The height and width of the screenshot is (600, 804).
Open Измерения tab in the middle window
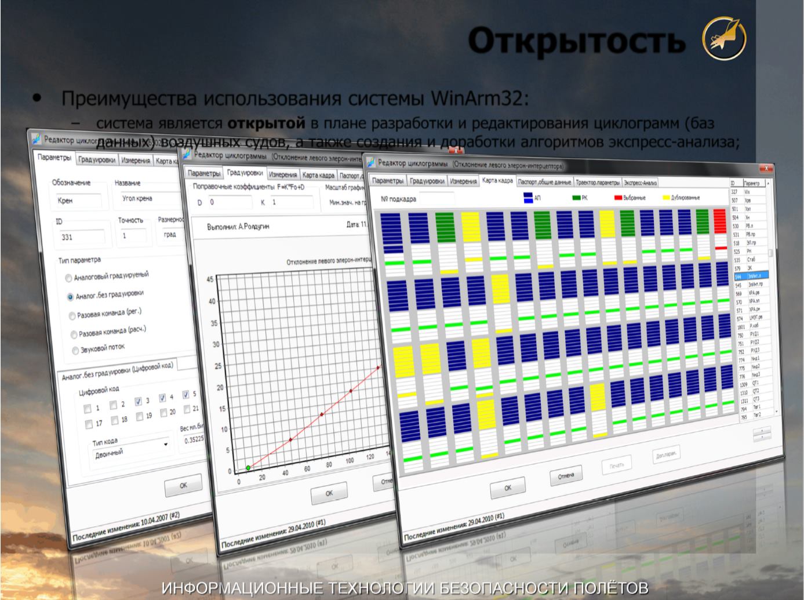coord(282,174)
